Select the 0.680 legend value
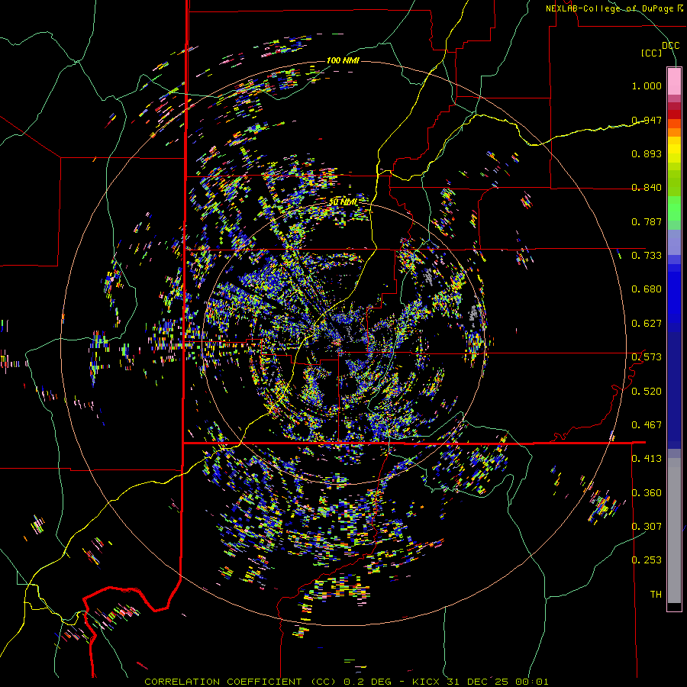The height and width of the screenshot is (687, 687). tap(647, 289)
